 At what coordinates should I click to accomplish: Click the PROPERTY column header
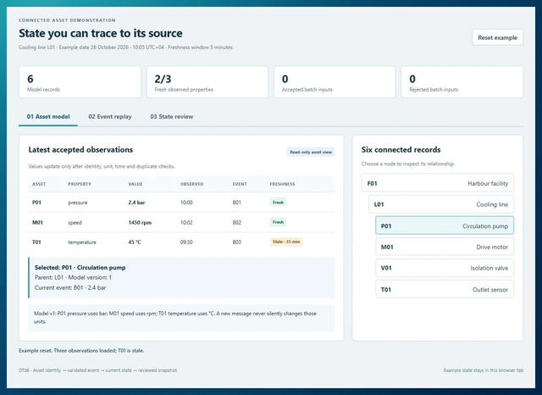click(x=80, y=184)
